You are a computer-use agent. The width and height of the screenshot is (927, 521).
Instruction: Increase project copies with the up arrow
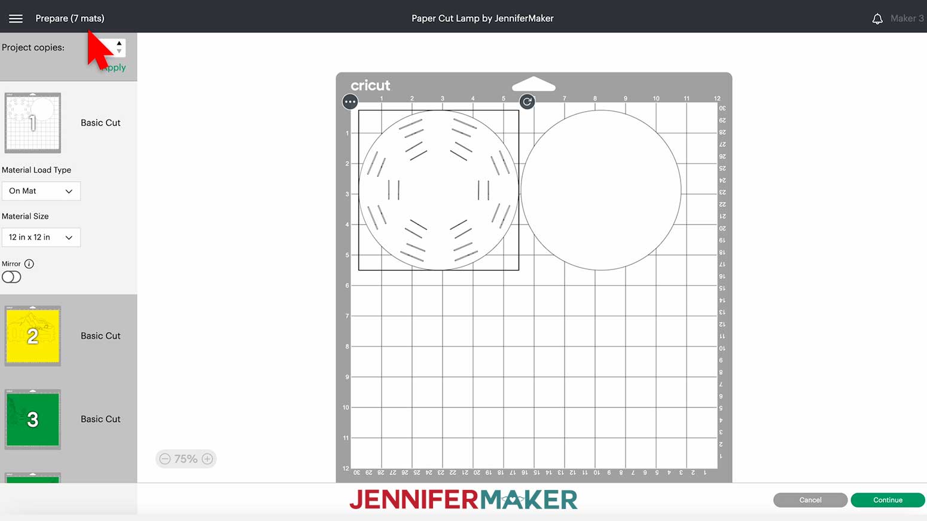[119, 44]
